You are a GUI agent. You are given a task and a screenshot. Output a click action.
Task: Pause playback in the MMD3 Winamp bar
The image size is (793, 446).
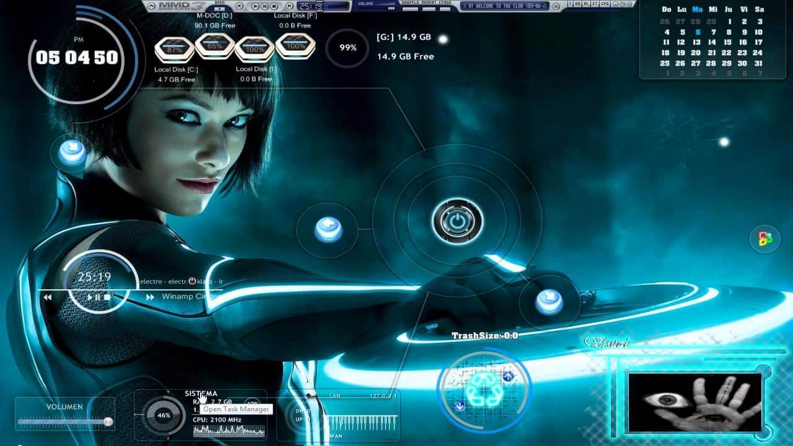tap(265, 6)
